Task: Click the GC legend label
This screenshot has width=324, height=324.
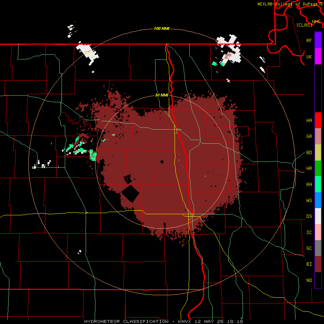Action: click(309, 248)
